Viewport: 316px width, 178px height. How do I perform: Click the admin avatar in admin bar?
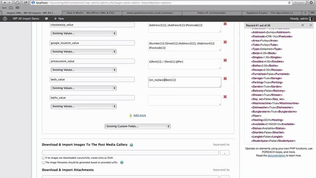312,19
